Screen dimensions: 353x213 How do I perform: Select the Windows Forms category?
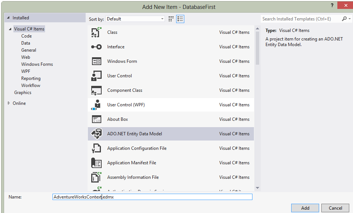coord(37,64)
